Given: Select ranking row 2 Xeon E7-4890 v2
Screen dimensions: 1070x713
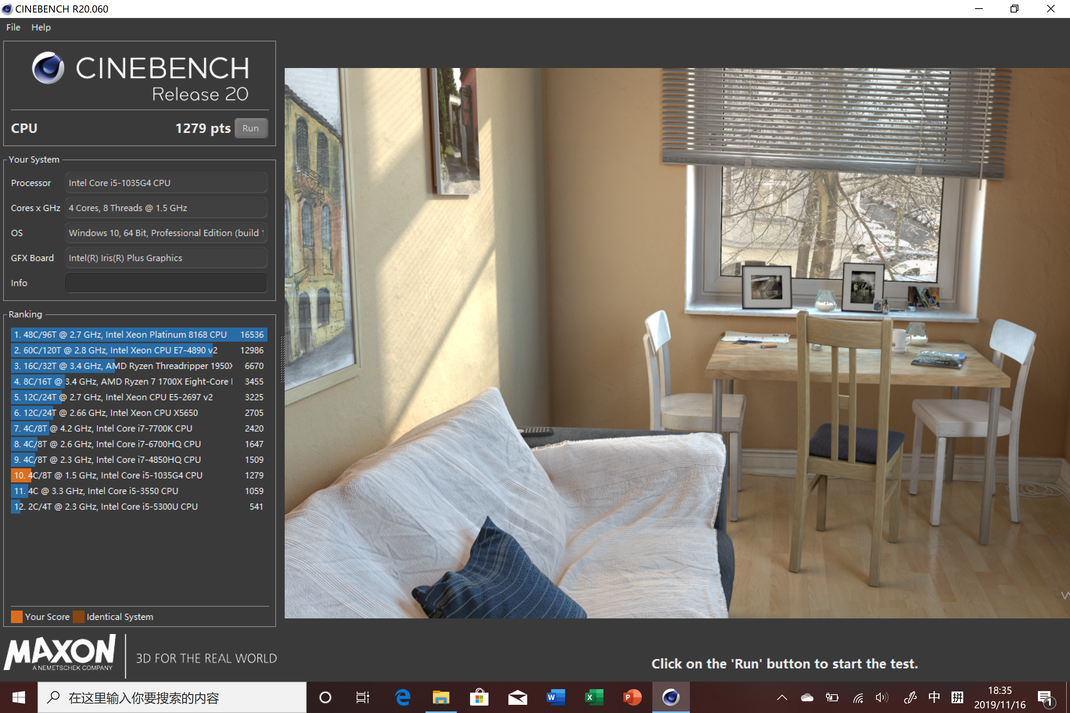Looking at the screenshot, I should (139, 350).
